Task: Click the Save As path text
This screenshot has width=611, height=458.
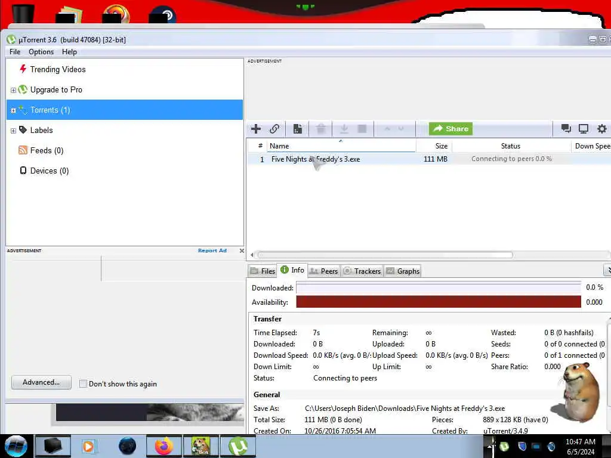Action: (x=405, y=409)
